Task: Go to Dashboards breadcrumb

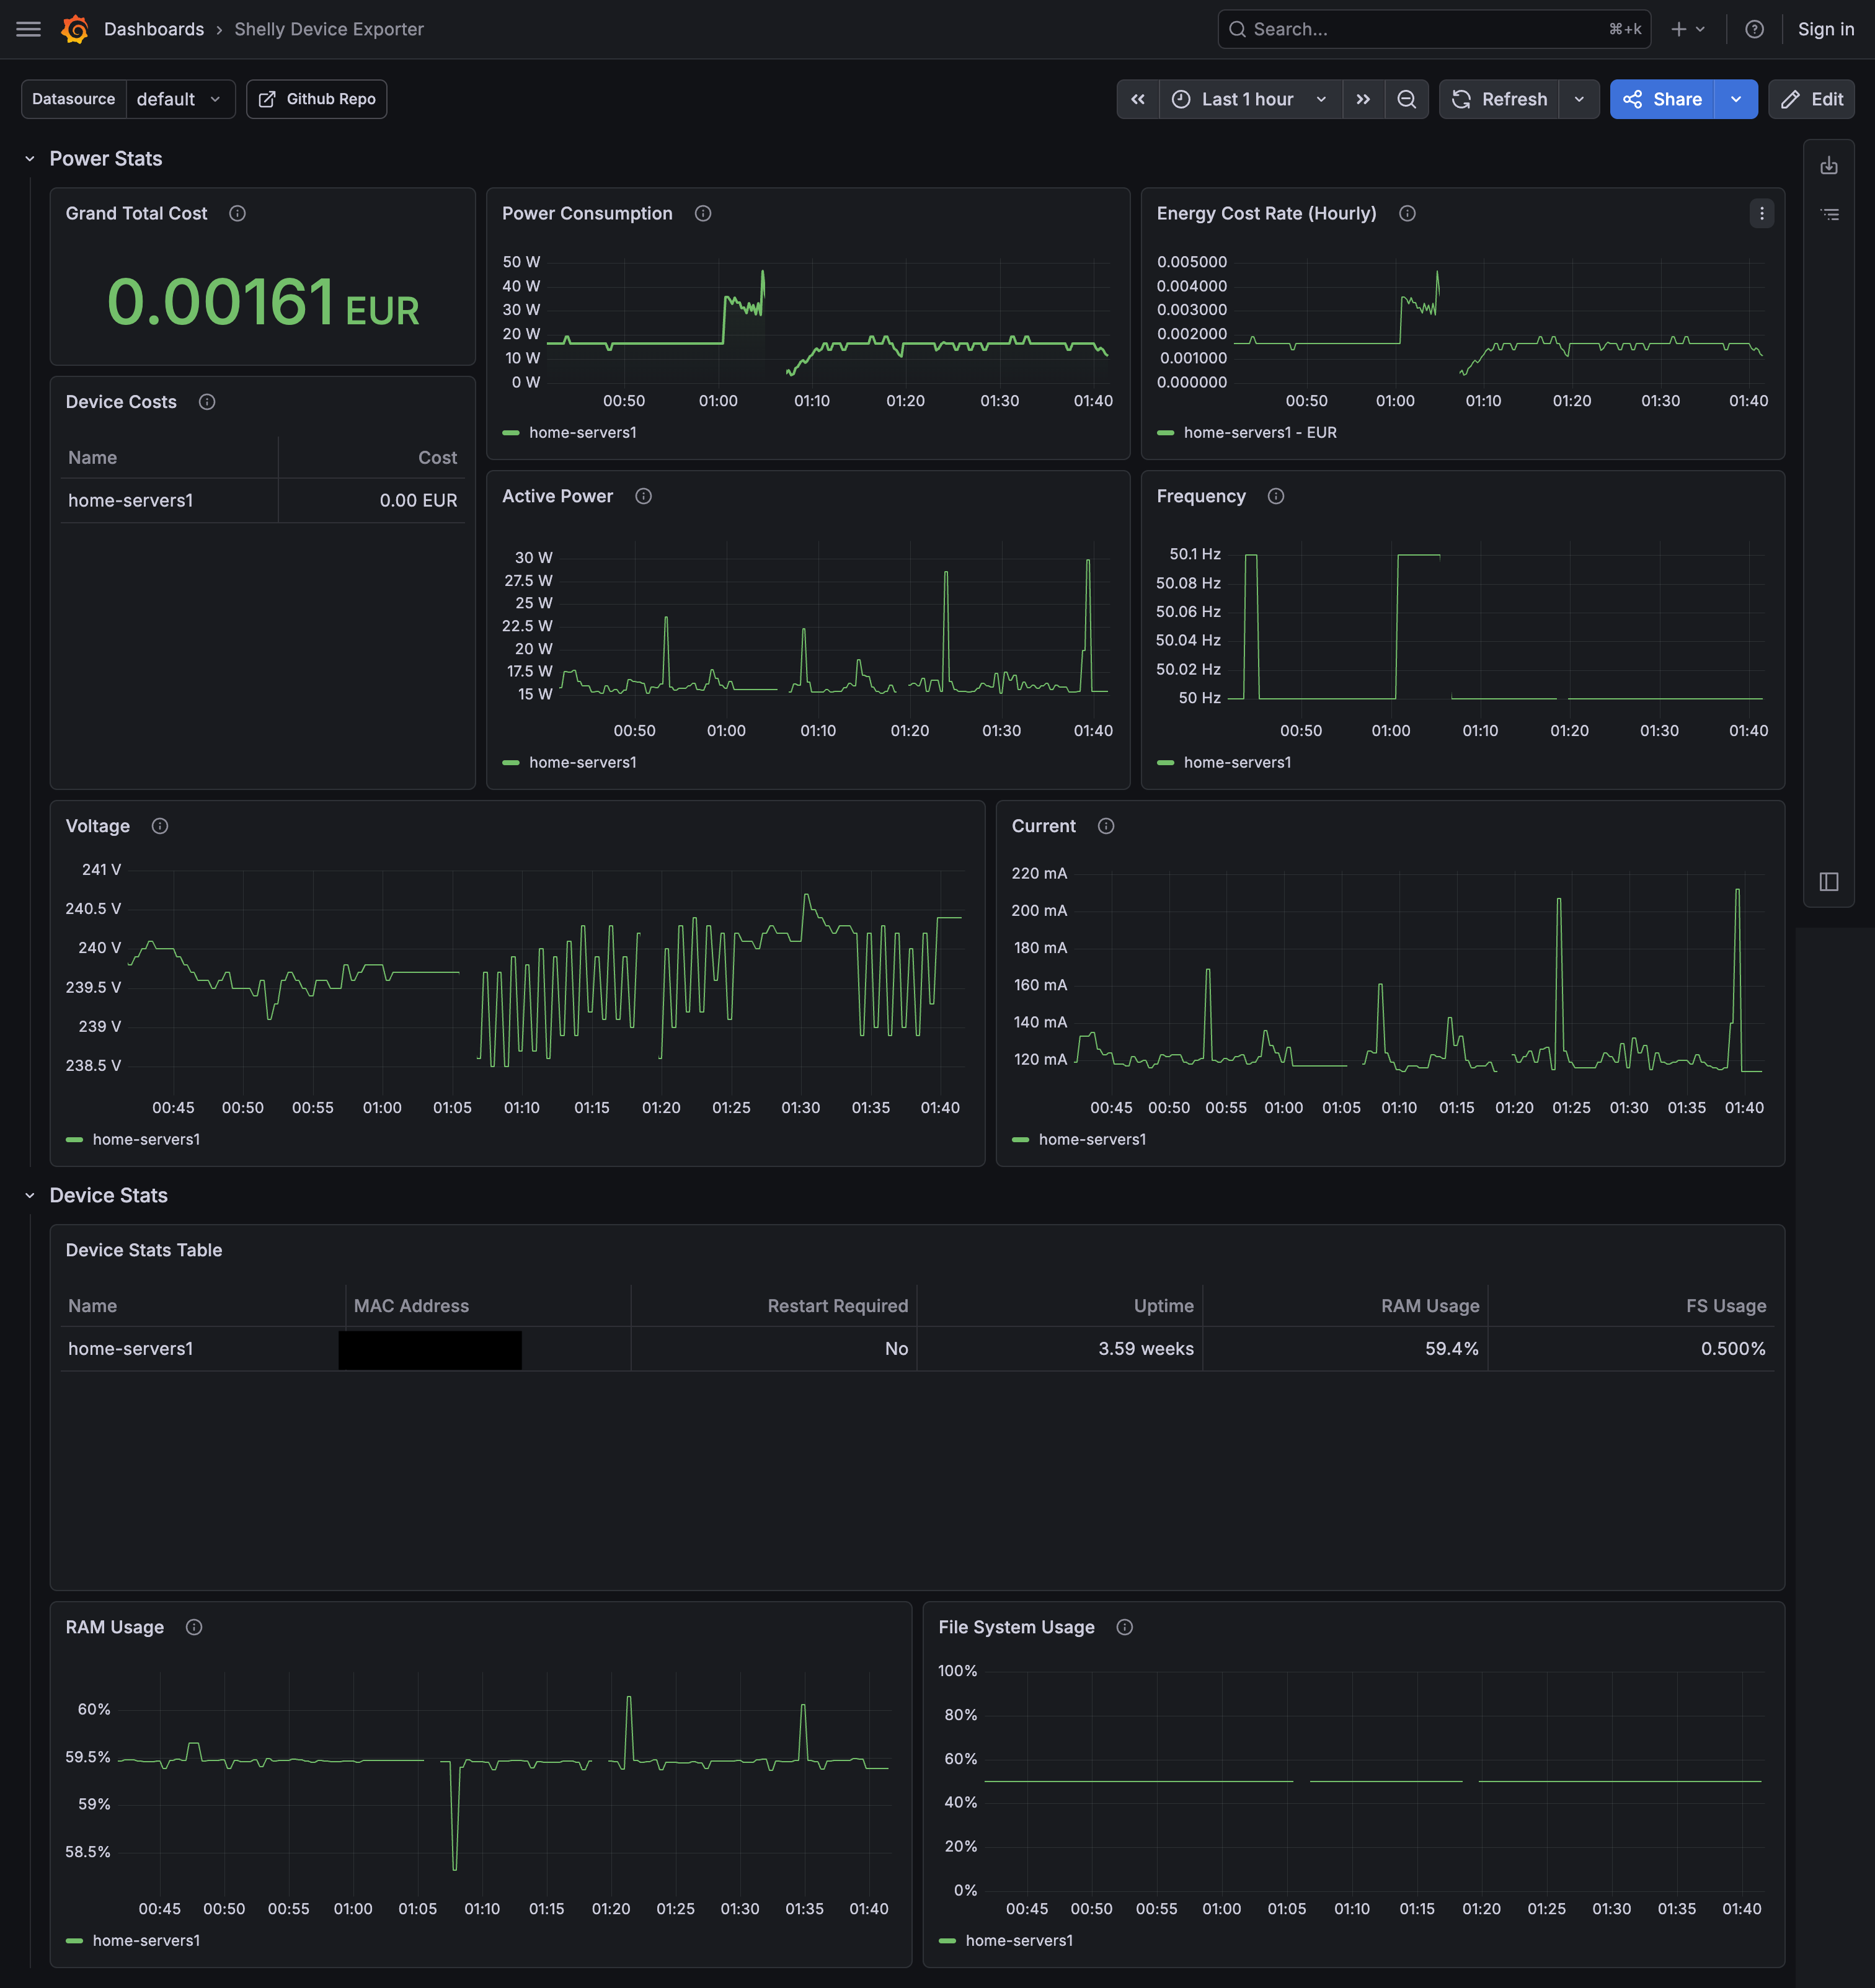Action: tap(154, 29)
